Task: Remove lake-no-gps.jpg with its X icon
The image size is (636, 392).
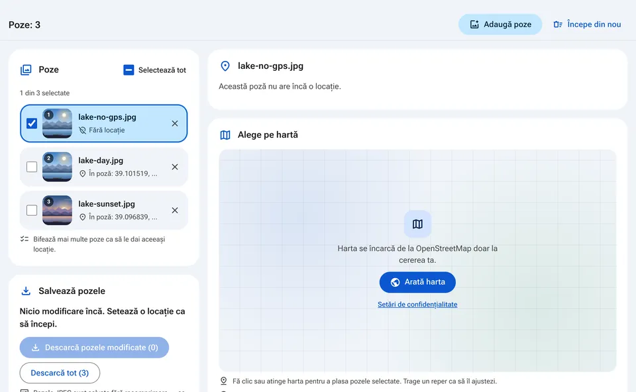Action: (x=175, y=123)
